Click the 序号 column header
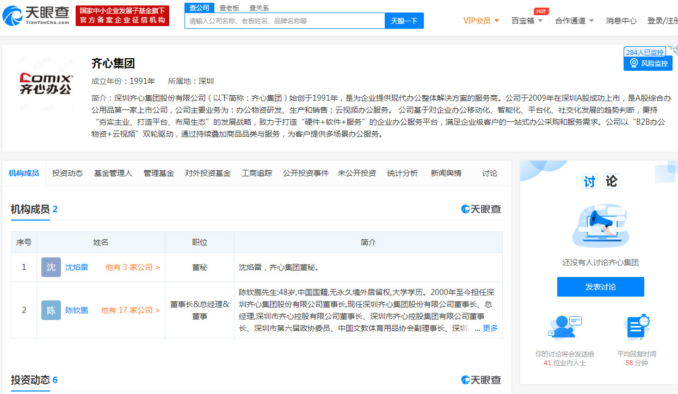 [x=24, y=242]
